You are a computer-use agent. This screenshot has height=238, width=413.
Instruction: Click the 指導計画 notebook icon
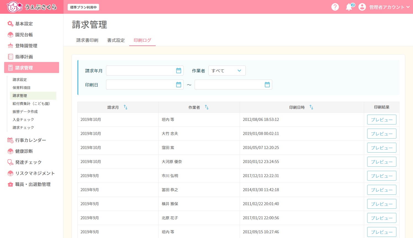coord(10,57)
